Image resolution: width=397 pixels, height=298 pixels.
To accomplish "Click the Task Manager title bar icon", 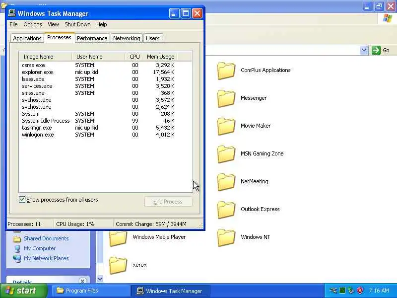I will (x=11, y=13).
